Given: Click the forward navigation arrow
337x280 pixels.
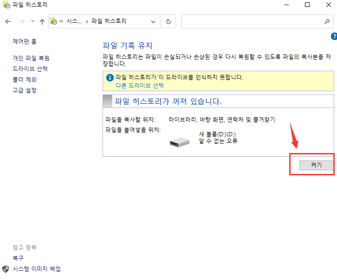Looking at the screenshot, I should [22, 21].
